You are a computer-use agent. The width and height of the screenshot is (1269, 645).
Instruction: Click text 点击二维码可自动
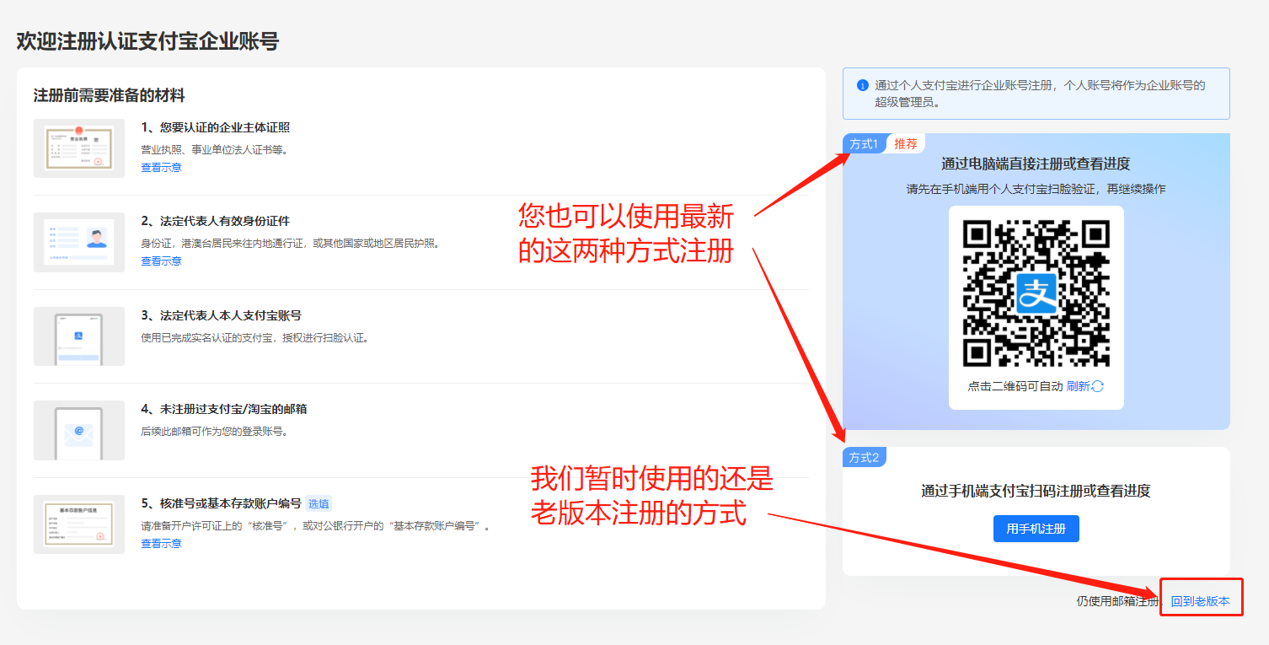(1015, 386)
